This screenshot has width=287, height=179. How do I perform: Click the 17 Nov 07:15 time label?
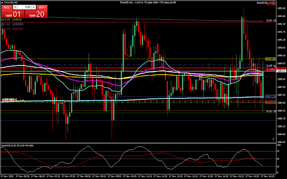pos(53,176)
